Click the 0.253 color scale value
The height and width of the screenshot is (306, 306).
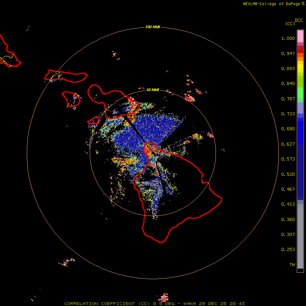(x=288, y=250)
